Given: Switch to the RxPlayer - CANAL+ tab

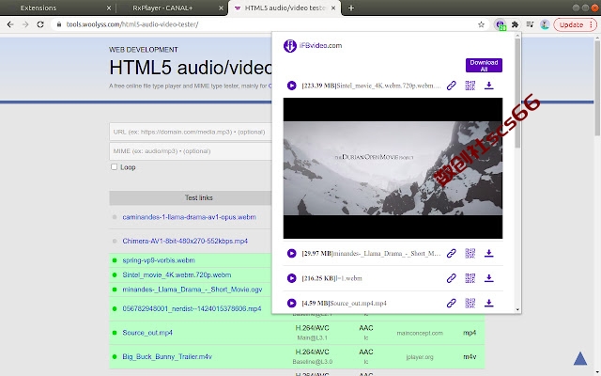Looking at the screenshot, I should coord(171,8).
